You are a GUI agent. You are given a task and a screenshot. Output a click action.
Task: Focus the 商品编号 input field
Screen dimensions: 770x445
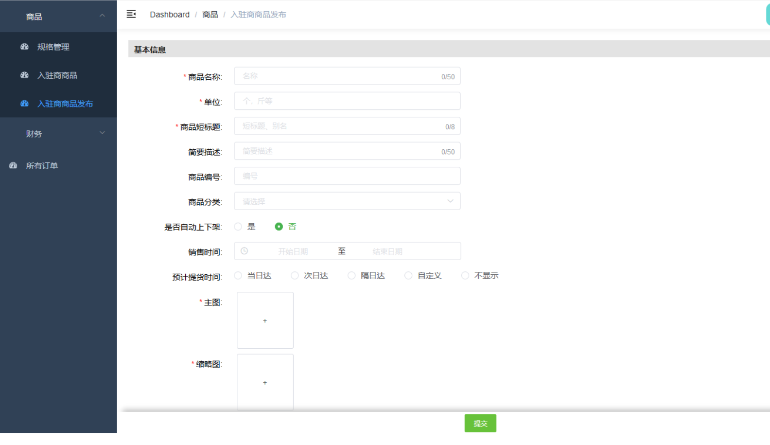(347, 176)
